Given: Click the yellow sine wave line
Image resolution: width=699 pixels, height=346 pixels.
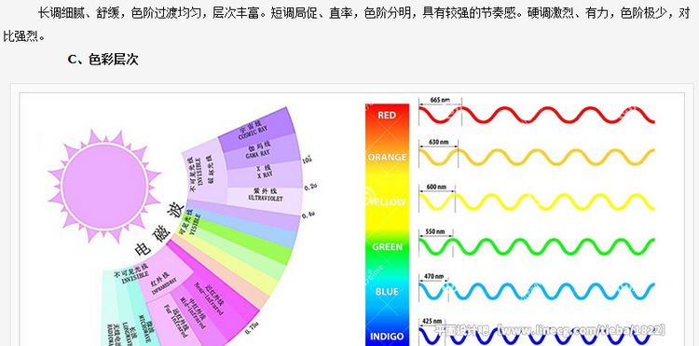Looking at the screenshot, I should point(537,202).
